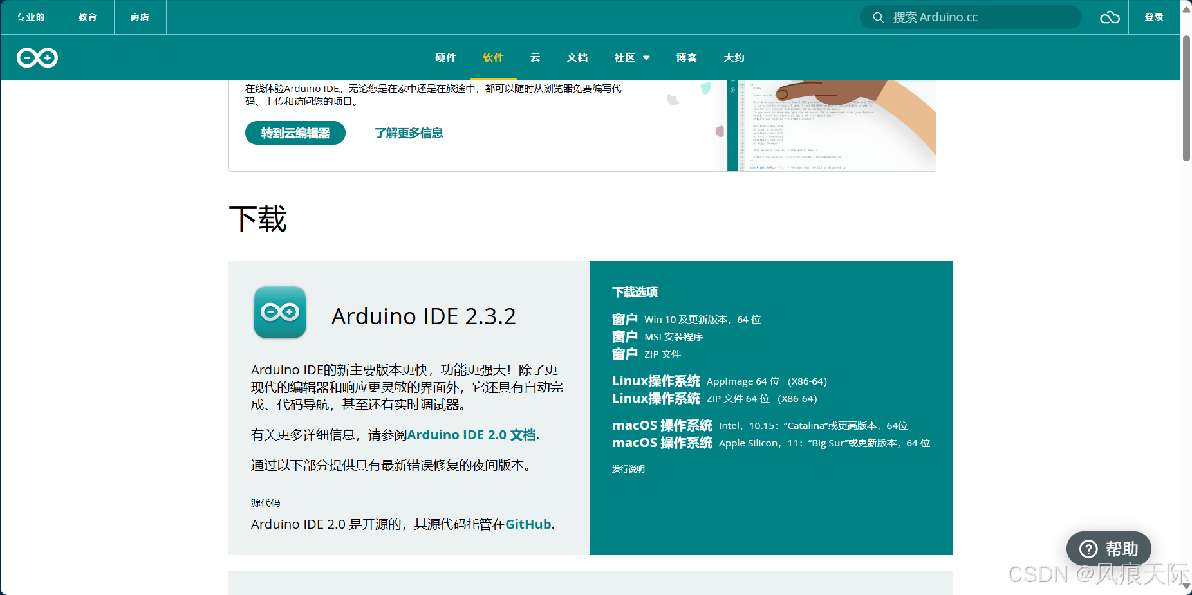1192x595 pixels.
Task: Click the 下载 section heading
Action: 257,219
